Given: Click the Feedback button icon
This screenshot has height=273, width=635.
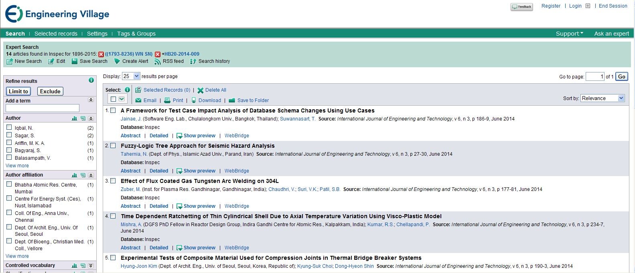Looking at the screenshot, I should pyautogui.click(x=521, y=7).
